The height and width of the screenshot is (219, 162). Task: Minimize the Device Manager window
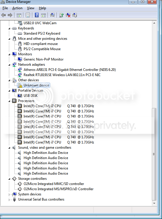133,2
